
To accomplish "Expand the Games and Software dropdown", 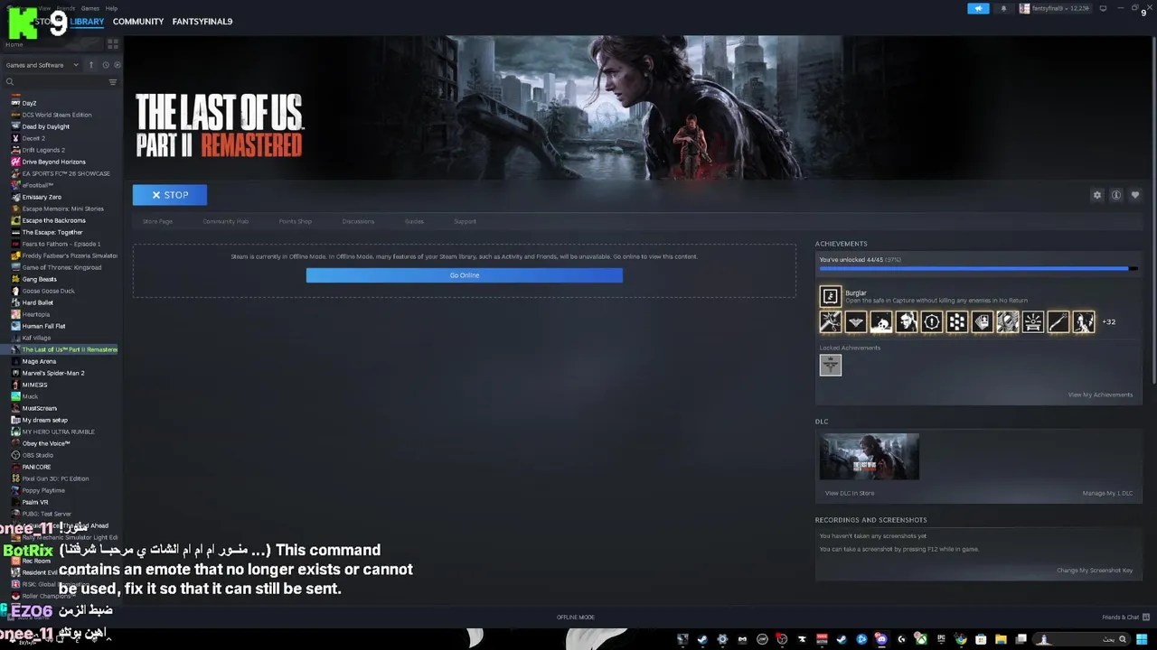I will (42, 65).
